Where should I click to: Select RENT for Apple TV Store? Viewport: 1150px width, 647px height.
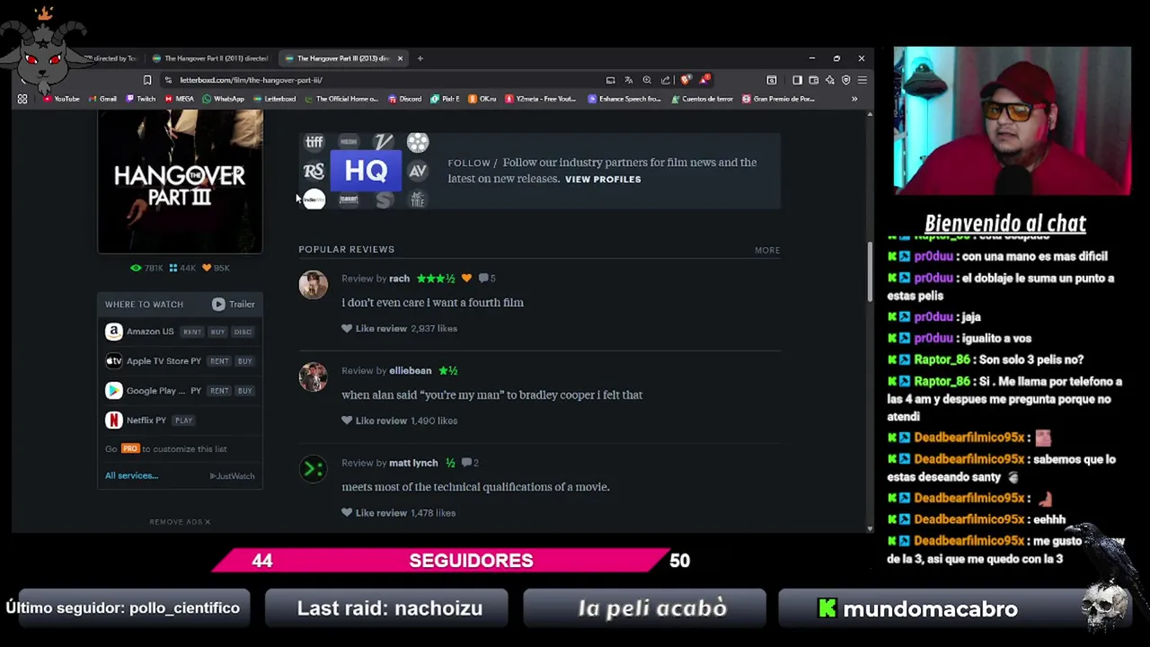pos(219,361)
